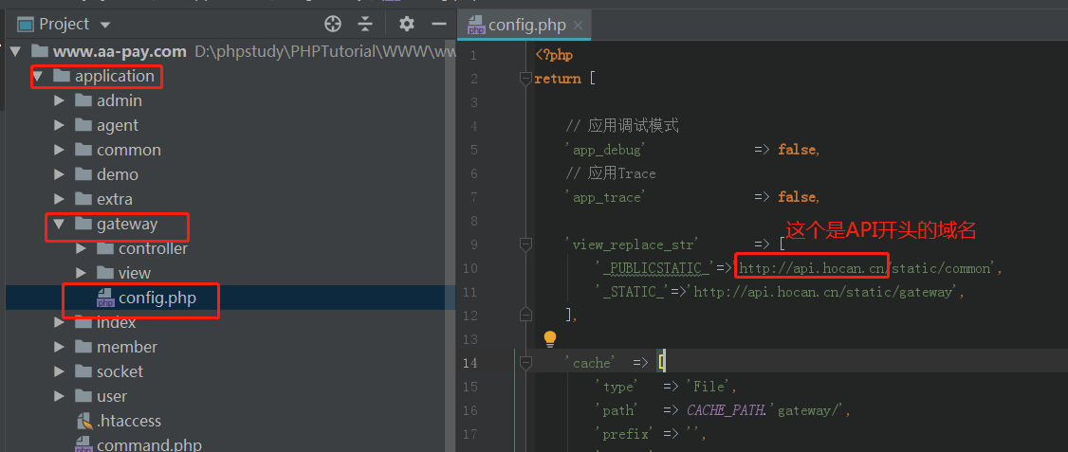Open Project panel settings gear
This screenshot has height=452, width=1068.
tap(407, 25)
